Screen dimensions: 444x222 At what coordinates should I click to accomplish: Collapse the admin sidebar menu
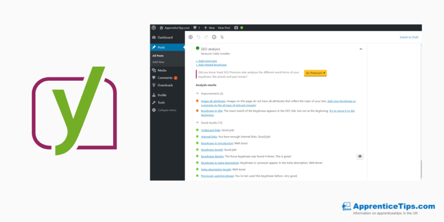point(164,110)
